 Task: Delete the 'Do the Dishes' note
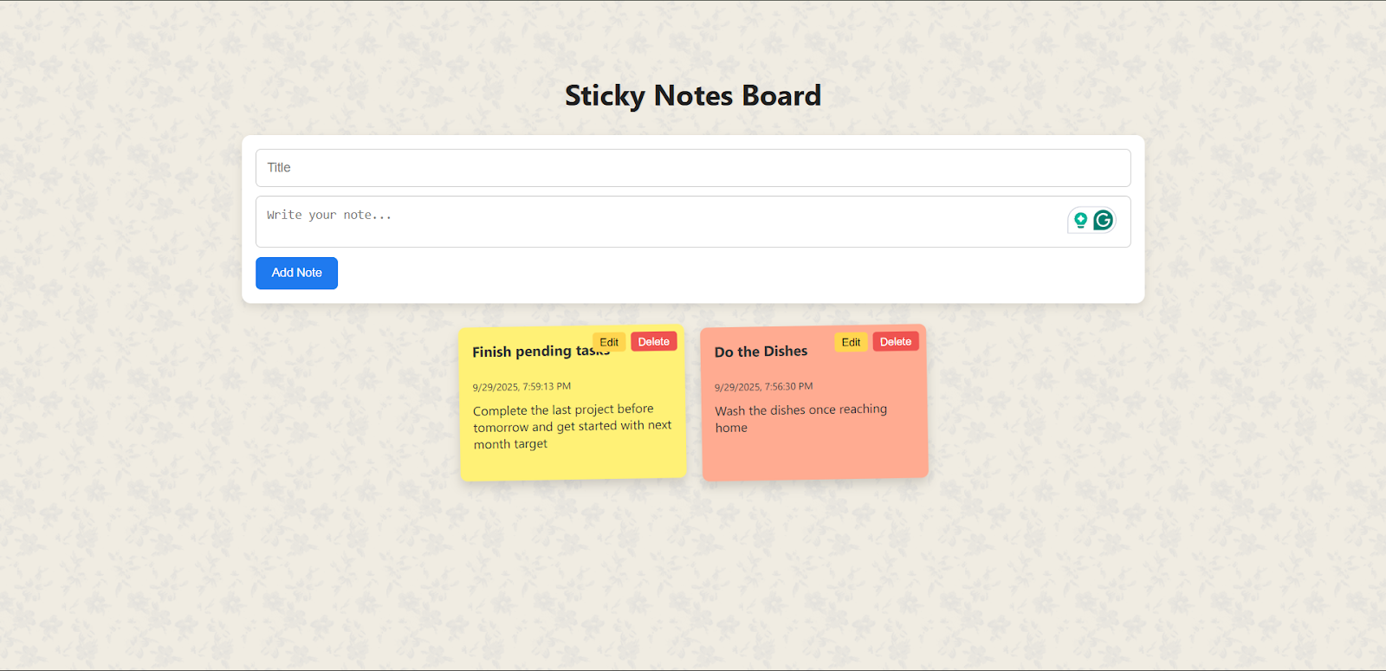895,342
